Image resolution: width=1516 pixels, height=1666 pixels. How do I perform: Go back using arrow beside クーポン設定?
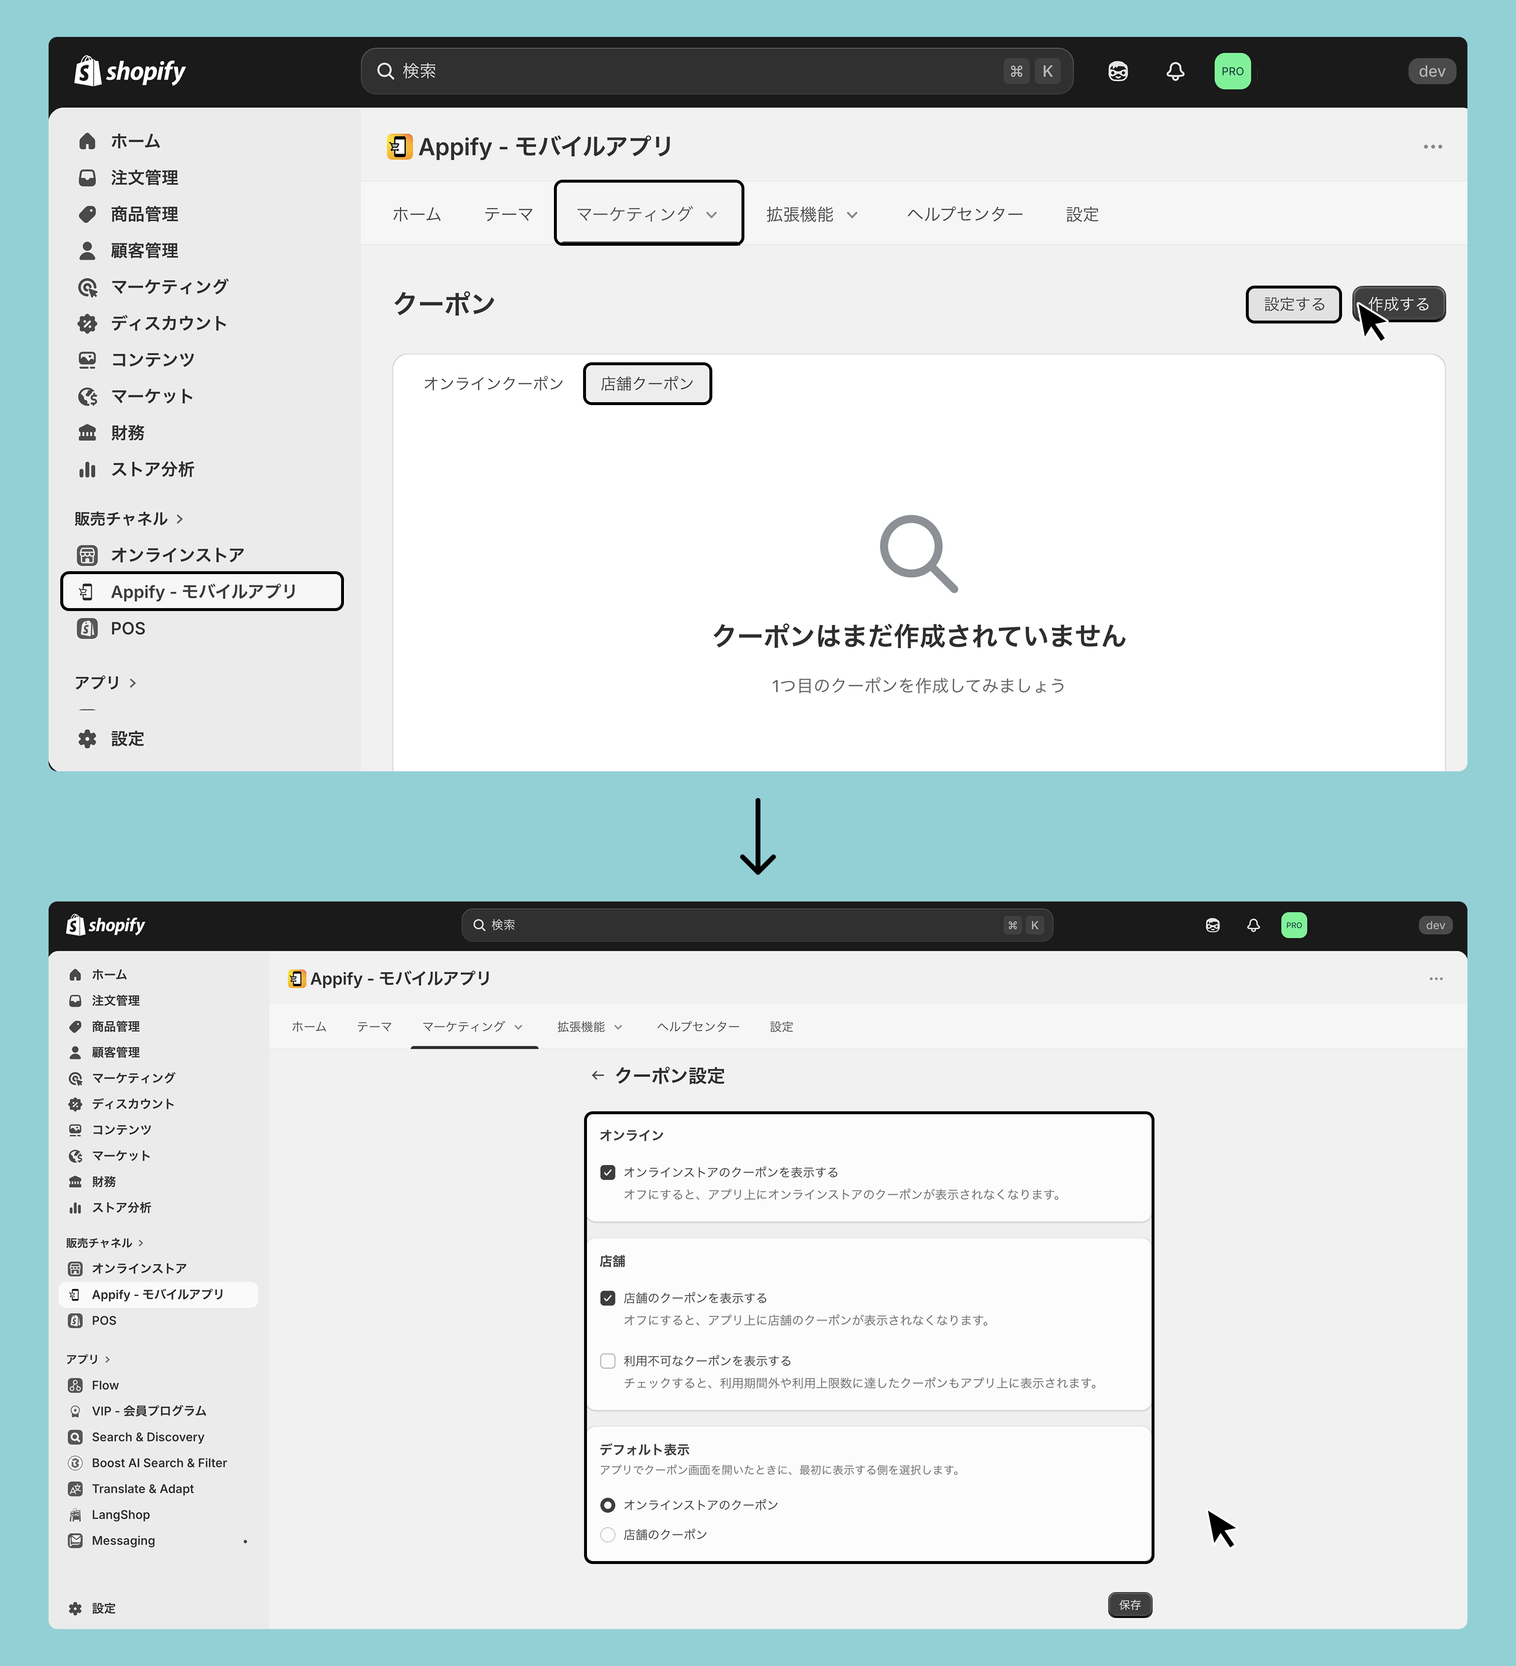598,1075
